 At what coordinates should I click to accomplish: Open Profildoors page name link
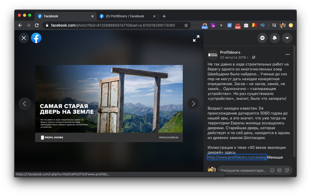point(230,52)
